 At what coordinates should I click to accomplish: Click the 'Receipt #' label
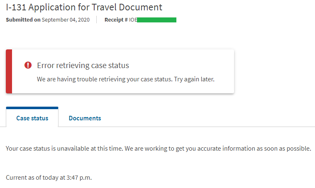click(x=116, y=20)
